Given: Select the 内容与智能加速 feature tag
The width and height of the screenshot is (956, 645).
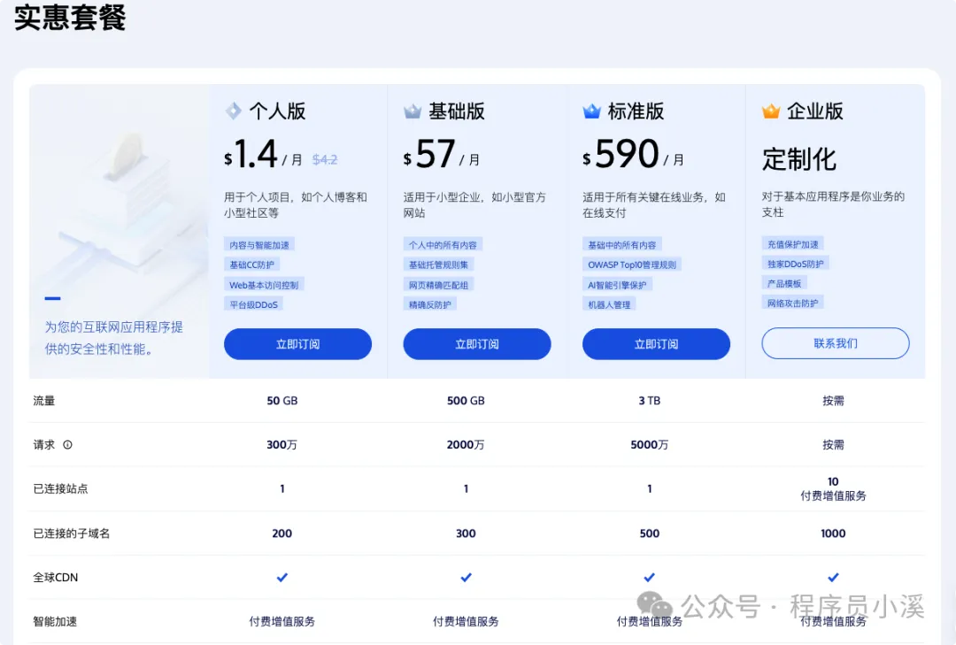Looking at the screenshot, I should tap(259, 244).
